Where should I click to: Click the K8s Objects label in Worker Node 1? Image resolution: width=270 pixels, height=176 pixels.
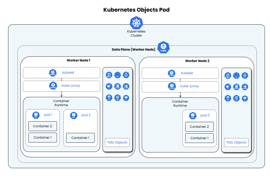(117, 142)
